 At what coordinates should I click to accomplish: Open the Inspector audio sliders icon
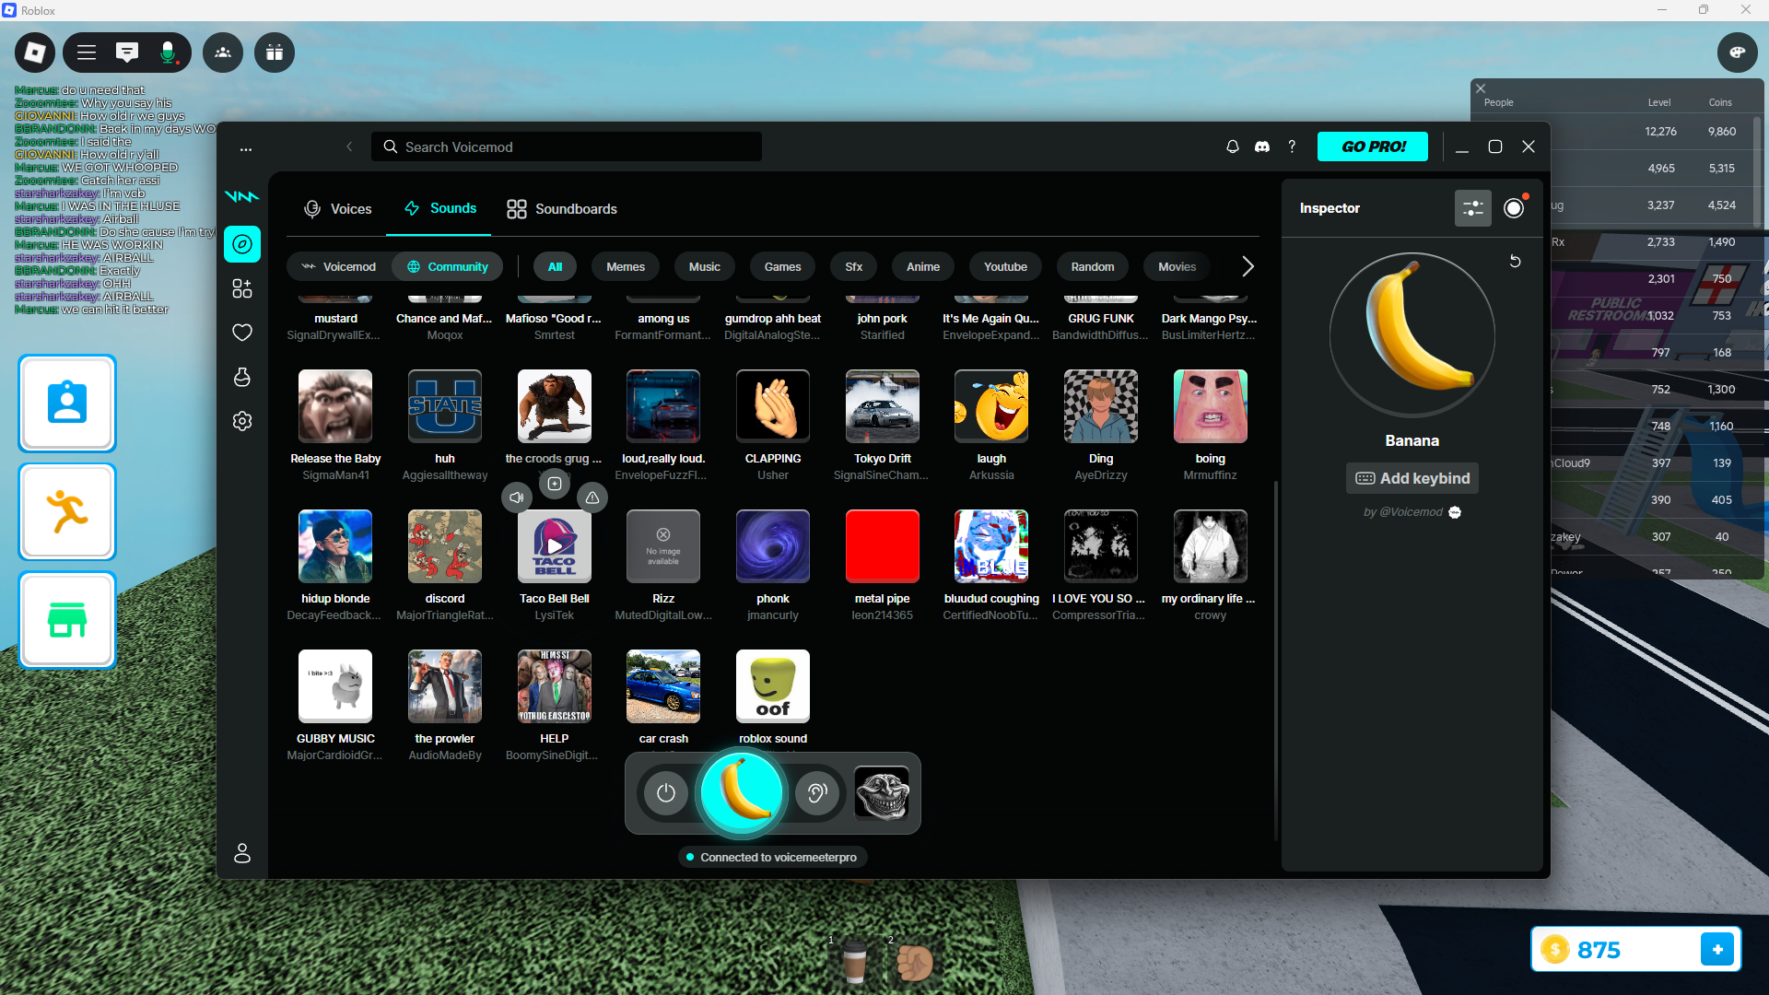tap(1472, 208)
